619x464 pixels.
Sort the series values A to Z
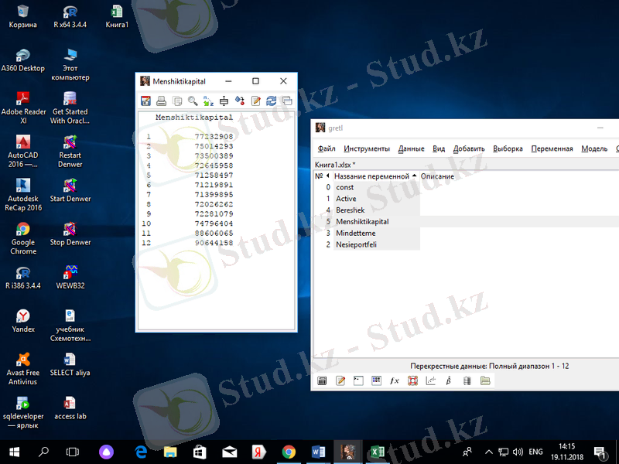pos(208,101)
